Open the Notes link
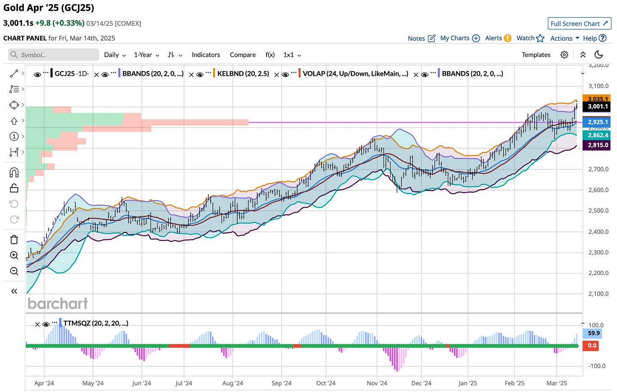Image resolution: width=617 pixels, height=392 pixels. pyautogui.click(x=416, y=38)
